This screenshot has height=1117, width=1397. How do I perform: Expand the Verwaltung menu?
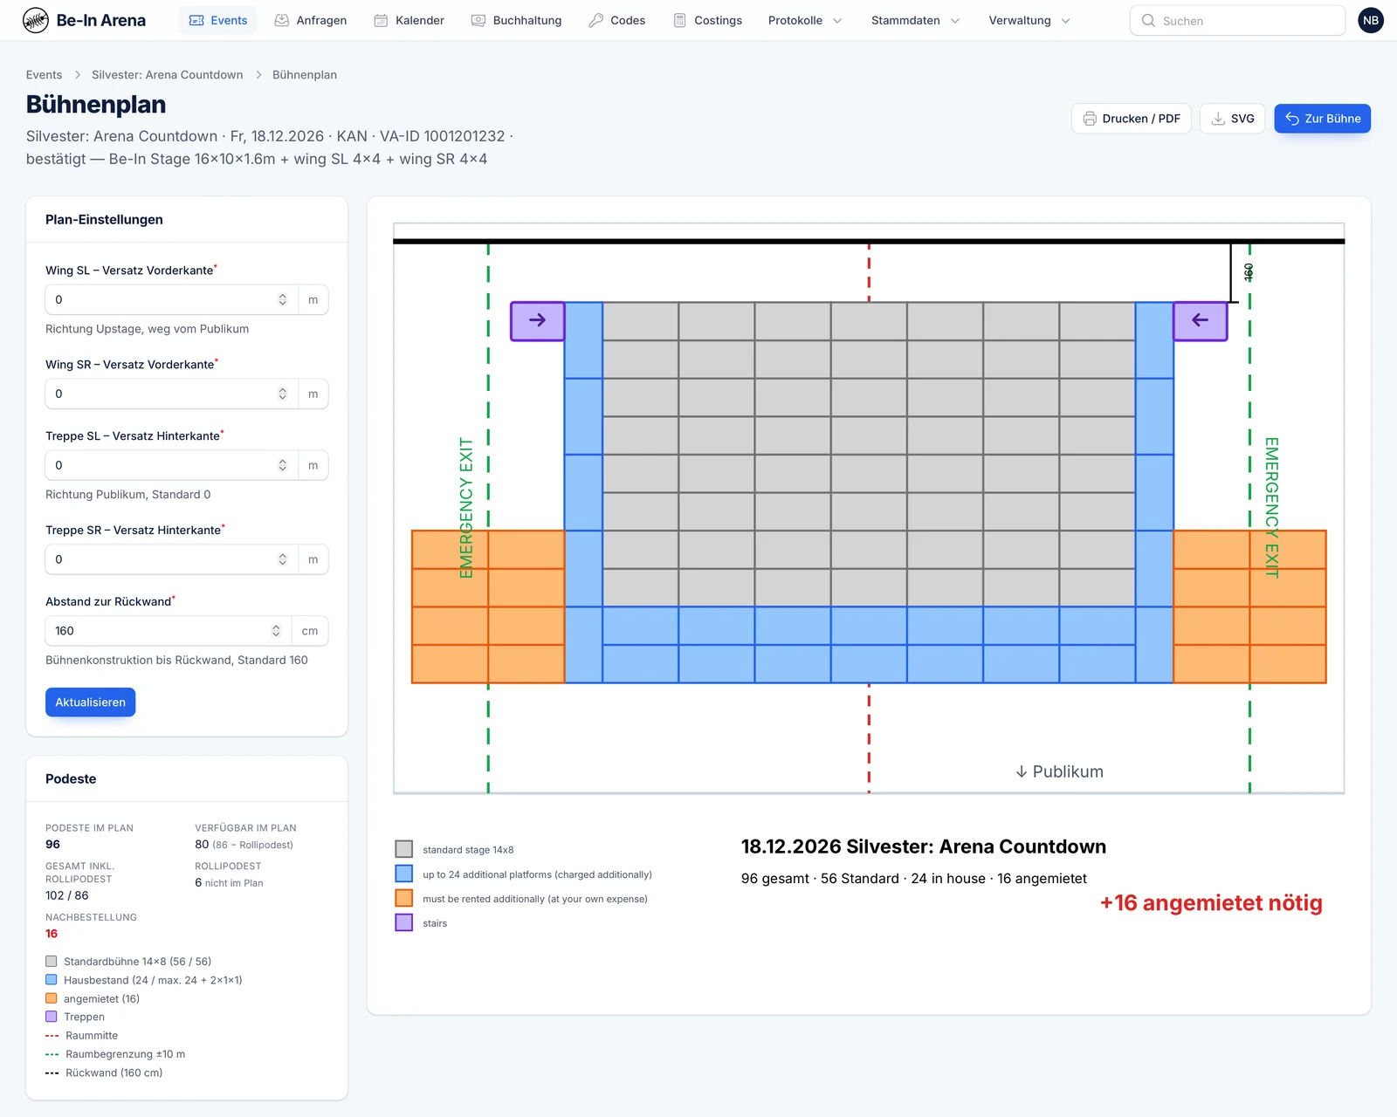[x=1029, y=20]
